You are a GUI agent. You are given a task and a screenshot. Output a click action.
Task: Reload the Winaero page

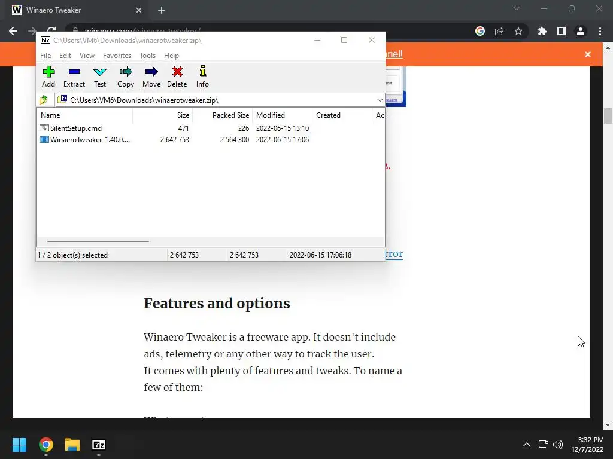coord(51,30)
